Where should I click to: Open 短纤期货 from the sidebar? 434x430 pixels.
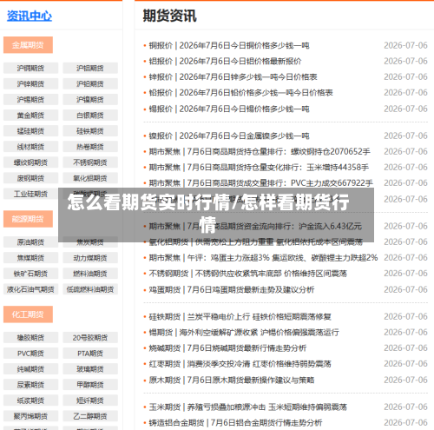click(90, 400)
